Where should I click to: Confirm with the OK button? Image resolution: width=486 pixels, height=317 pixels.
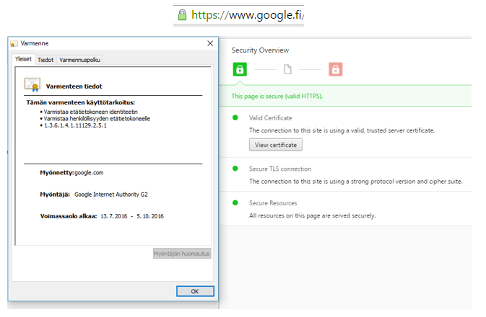tap(195, 291)
